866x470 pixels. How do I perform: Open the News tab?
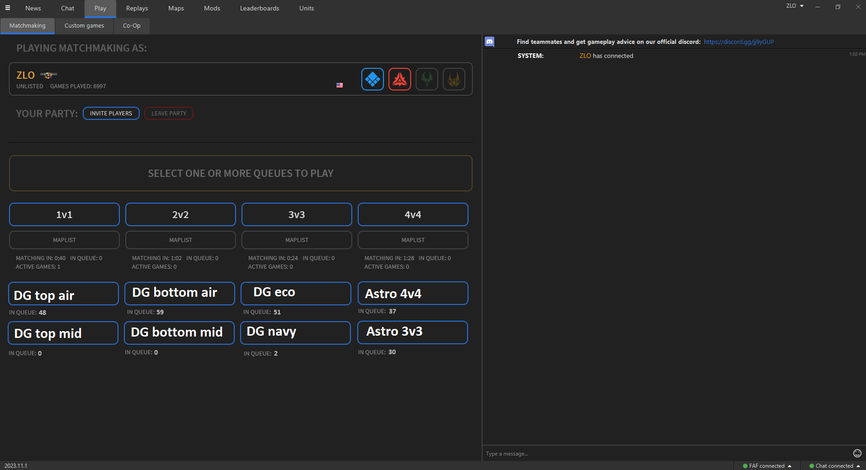pyautogui.click(x=33, y=8)
